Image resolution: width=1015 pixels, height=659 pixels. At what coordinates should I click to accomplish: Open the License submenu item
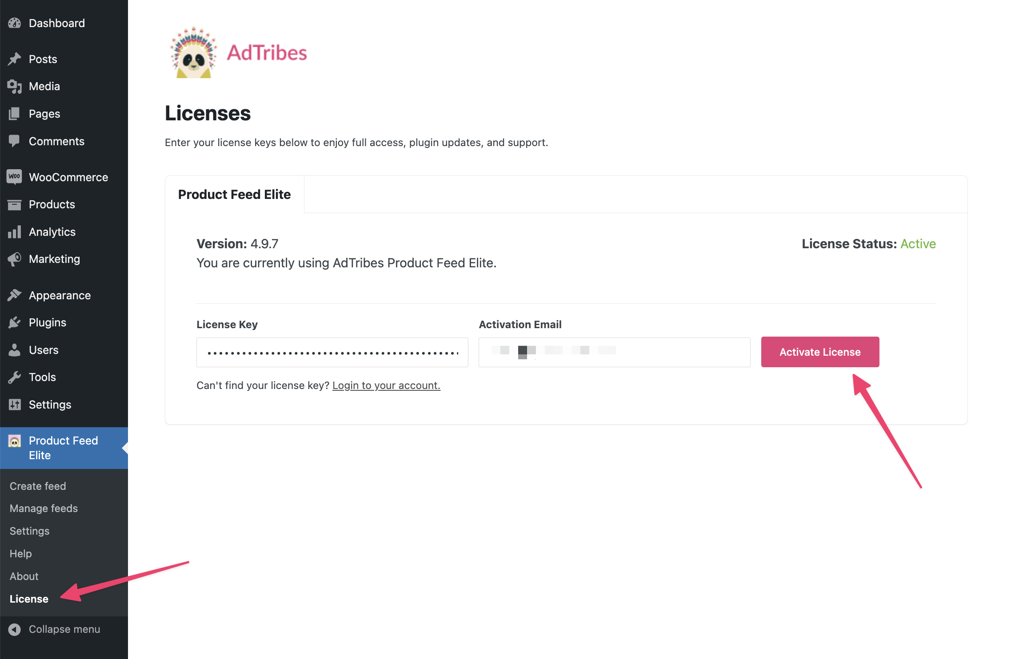coord(29,599)
